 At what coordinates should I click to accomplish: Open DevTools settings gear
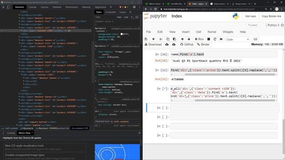[x=134, y=7]
